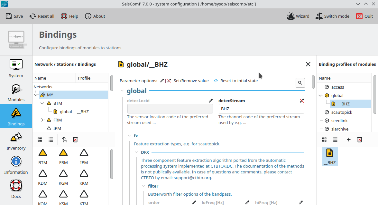
Task: Switch to the Modules sidebar panel
Action: coord(16,93)
